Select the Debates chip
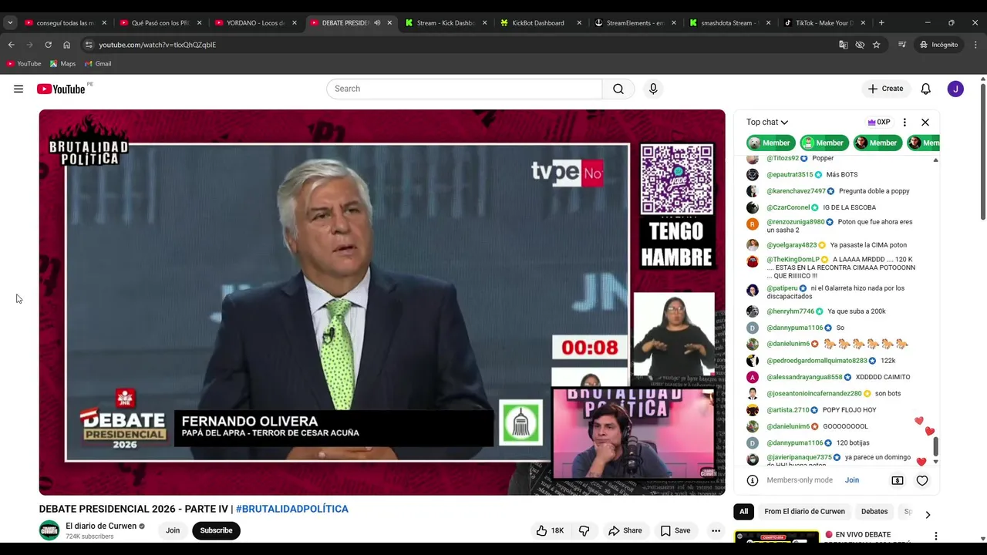 (x=874, y=512)
